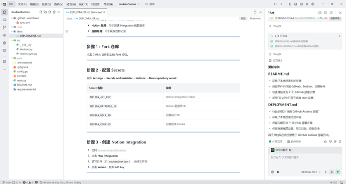Screen dimensions: 346x184
Task: Click the search box in title bar
Action: pos(150,4)
